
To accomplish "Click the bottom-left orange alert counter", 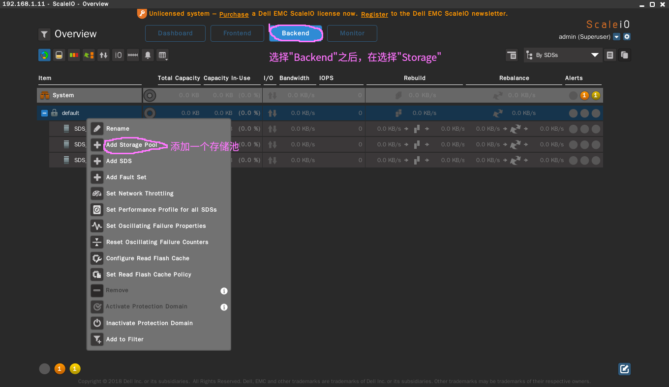I will point(60,369).
